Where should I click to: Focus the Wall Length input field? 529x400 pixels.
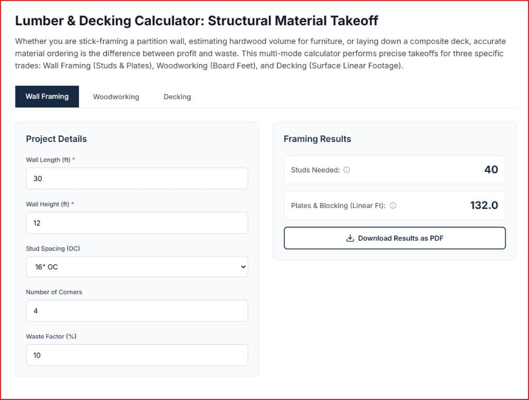(x=137, y=179)
